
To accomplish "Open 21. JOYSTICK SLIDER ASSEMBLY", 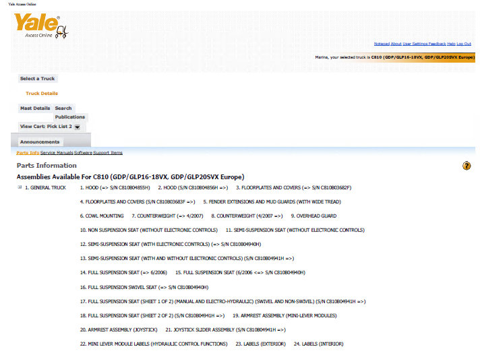I will click(226, 329).
